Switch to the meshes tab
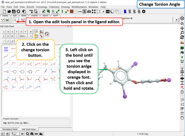The height and width of the screenshot is (136, 185). coord(34,15)
